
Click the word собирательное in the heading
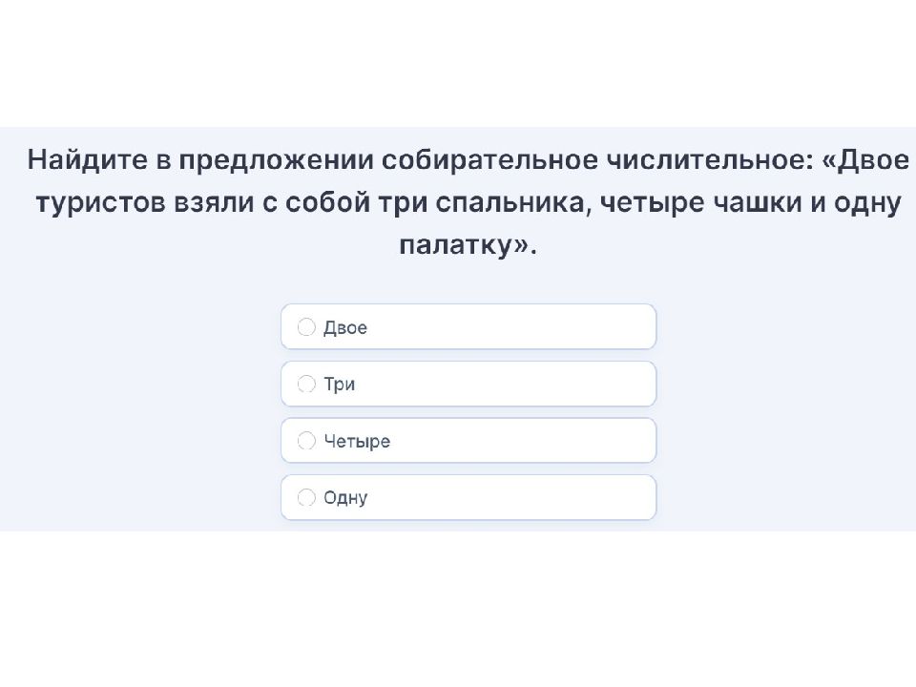pos(490,160)
